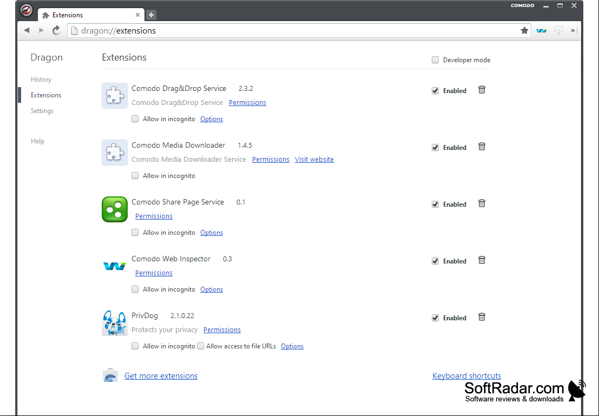Select Extensions in the sidebar
Image resolution: width=599 pixels, height=416 pixels.
point(46,95)
